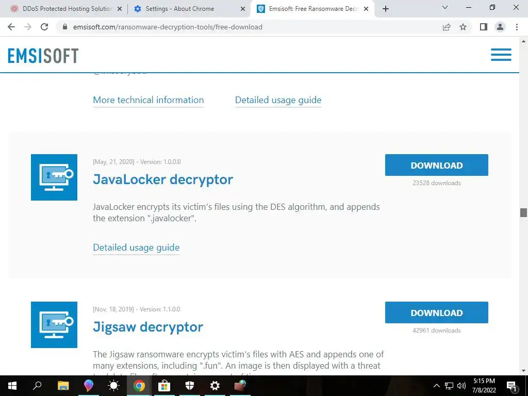Open a new browser tab

click(386, 9)
